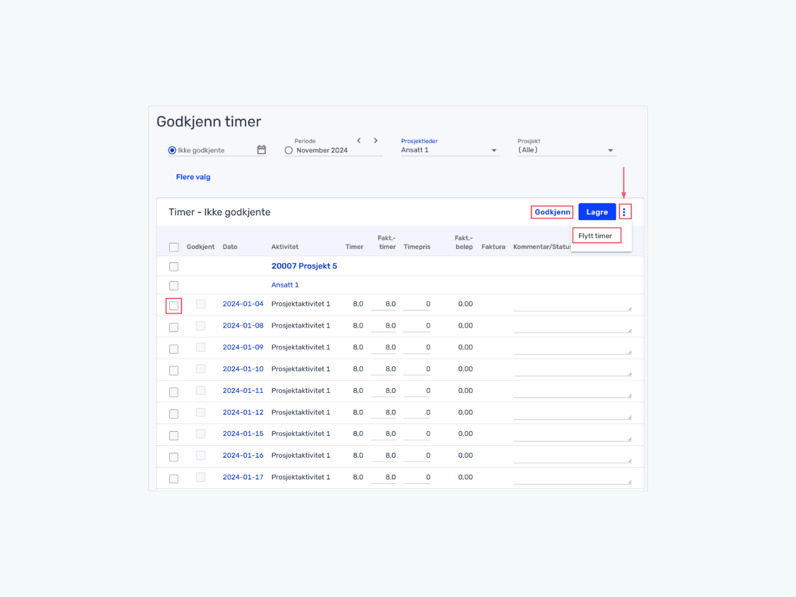
Task: Click the comment field for 2024-01-16
Action: pyautogui.click(x=572, y=456)
